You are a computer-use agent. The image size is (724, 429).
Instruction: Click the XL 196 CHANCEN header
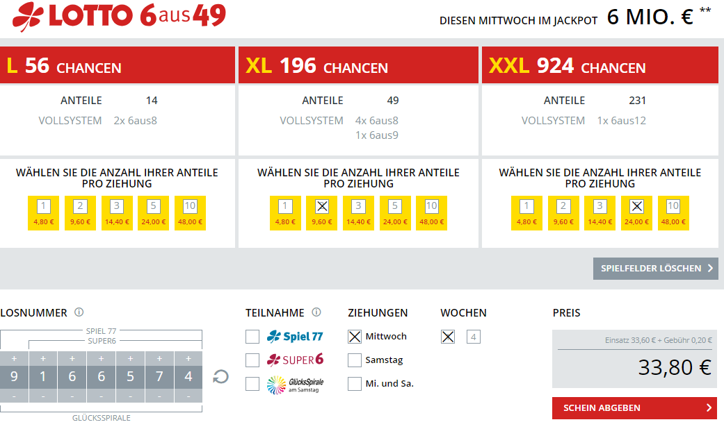(358, 65)
